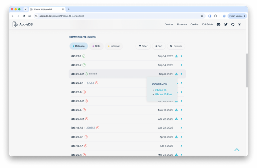Toggle the light/dark theme sun icon
The image size is (257, 168).
pos(240,24)
